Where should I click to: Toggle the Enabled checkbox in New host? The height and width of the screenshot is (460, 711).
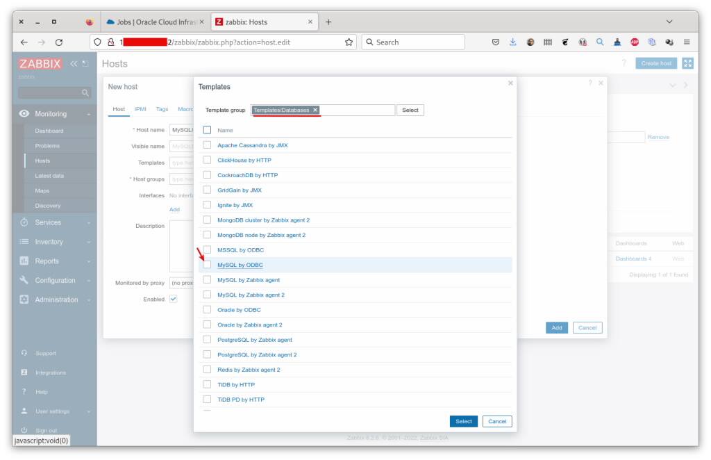coord(173,299)
